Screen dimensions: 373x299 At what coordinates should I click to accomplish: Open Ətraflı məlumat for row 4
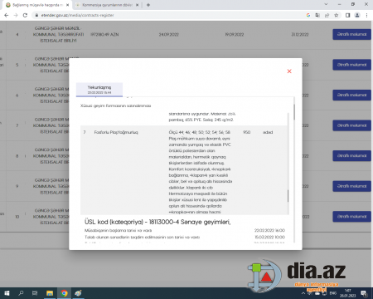coord(351,34)
